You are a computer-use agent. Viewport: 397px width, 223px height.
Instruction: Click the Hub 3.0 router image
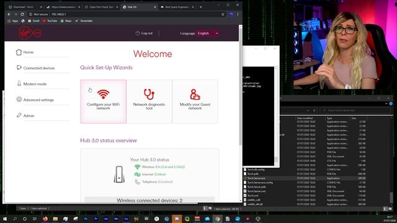119,174
